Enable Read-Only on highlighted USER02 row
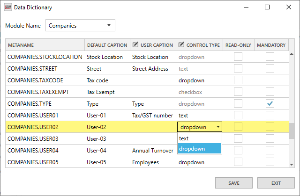Screen dimensions: 300x196 coord(238,127)
